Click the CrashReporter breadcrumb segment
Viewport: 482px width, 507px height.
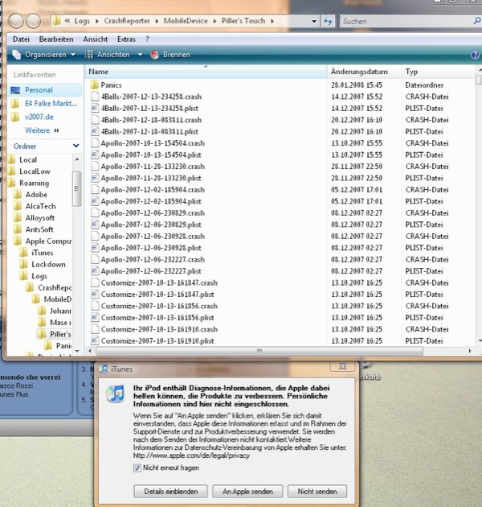coord(127,21)
